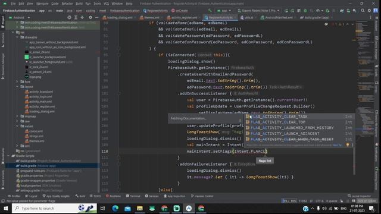Hide the Project panel with the minus icon

(x=96, y=17)
